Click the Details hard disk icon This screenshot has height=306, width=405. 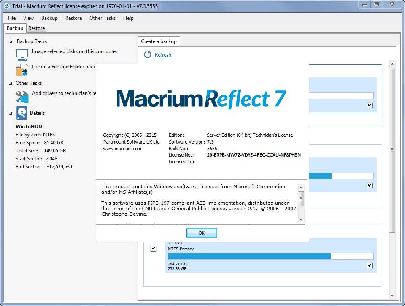(22, 113)
